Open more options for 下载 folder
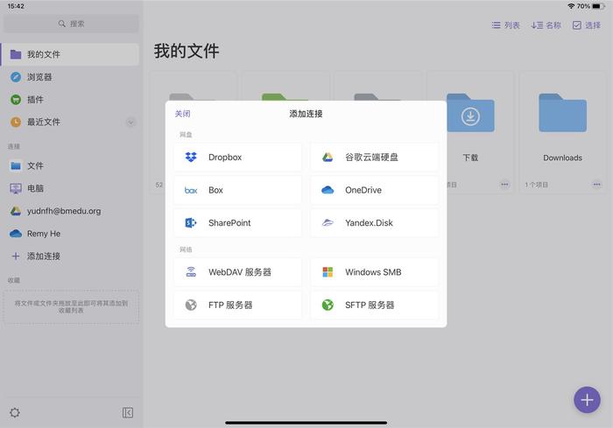This screenshot has width=613, height=428. click(x=504, y=185)
